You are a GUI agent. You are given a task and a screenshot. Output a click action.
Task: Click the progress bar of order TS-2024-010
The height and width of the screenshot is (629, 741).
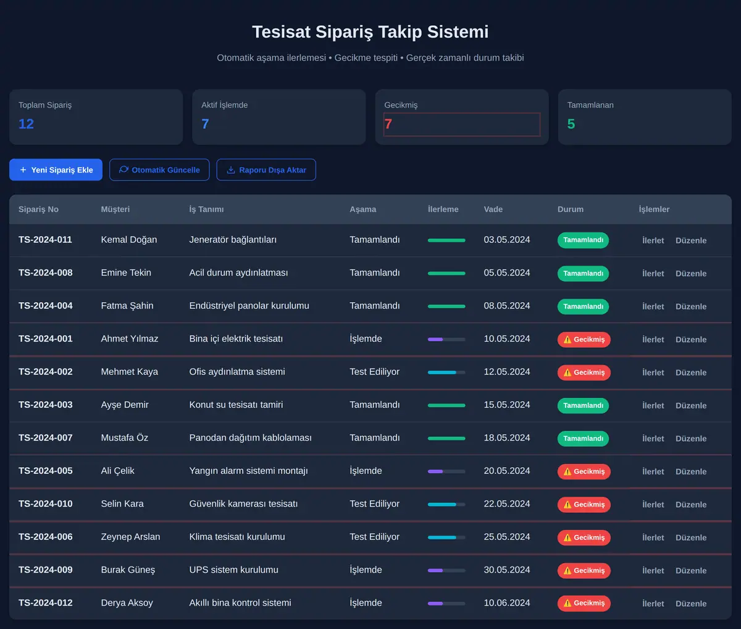pyautogui.click(x=446, y=504)
